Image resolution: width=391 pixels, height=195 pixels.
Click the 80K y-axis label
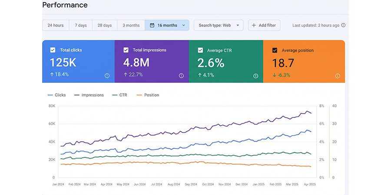[52, 106]
